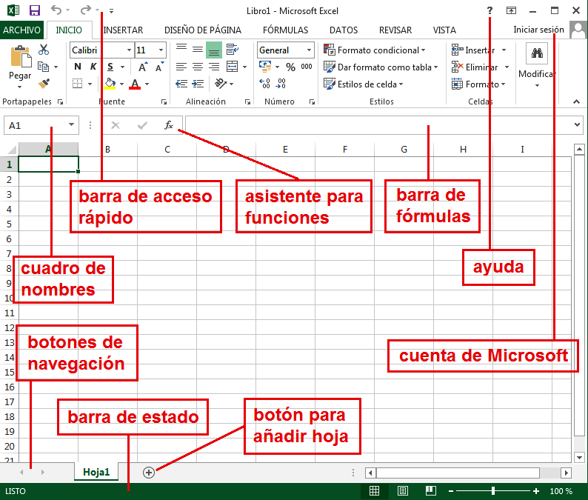The width and height of the screenshot is (588, 500).
Task: Toggle center horizontal text alignment
Action: 198,67
